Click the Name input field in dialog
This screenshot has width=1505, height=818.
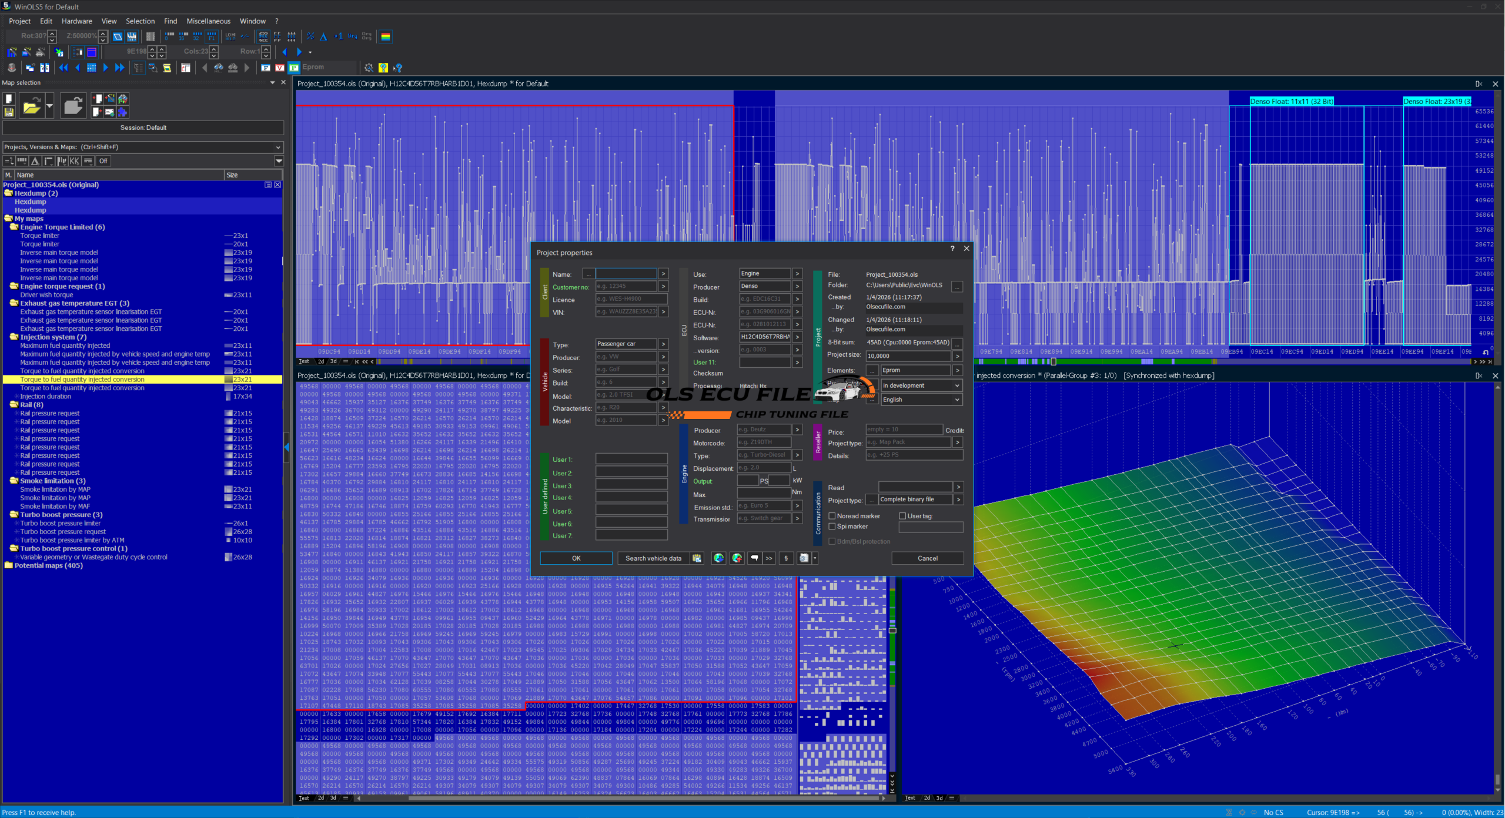tap(626, 274)
